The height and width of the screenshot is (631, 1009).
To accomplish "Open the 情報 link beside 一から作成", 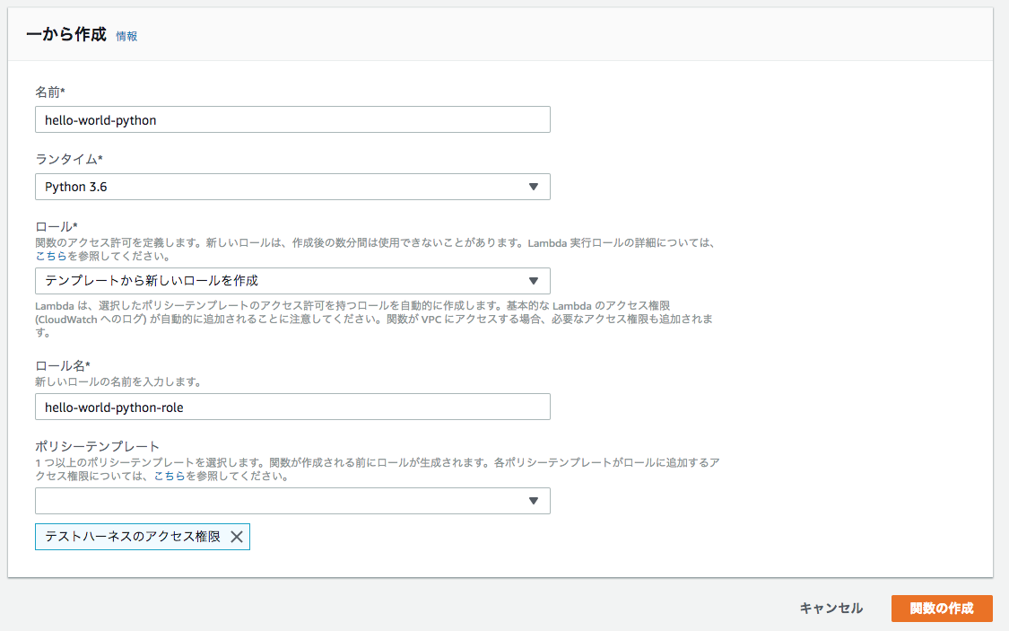I will click(x=126, y=36).
